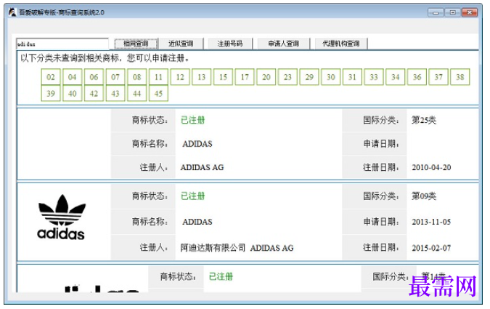490x309 pixels.
Task: Click registration date '2010-04-20'
Action: click(431, 167)
